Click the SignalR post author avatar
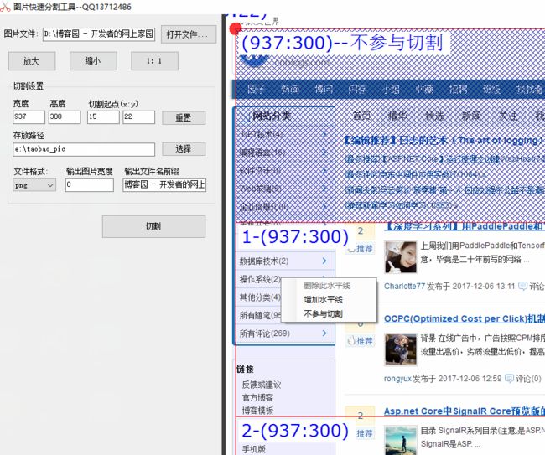545x455 pixels. [401, 440]
